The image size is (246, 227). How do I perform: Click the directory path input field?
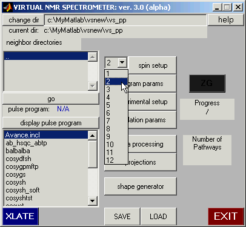tap(125, 20)
